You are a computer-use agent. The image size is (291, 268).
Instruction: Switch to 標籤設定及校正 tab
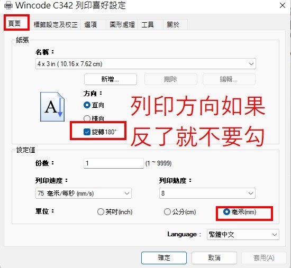point(56,24)
